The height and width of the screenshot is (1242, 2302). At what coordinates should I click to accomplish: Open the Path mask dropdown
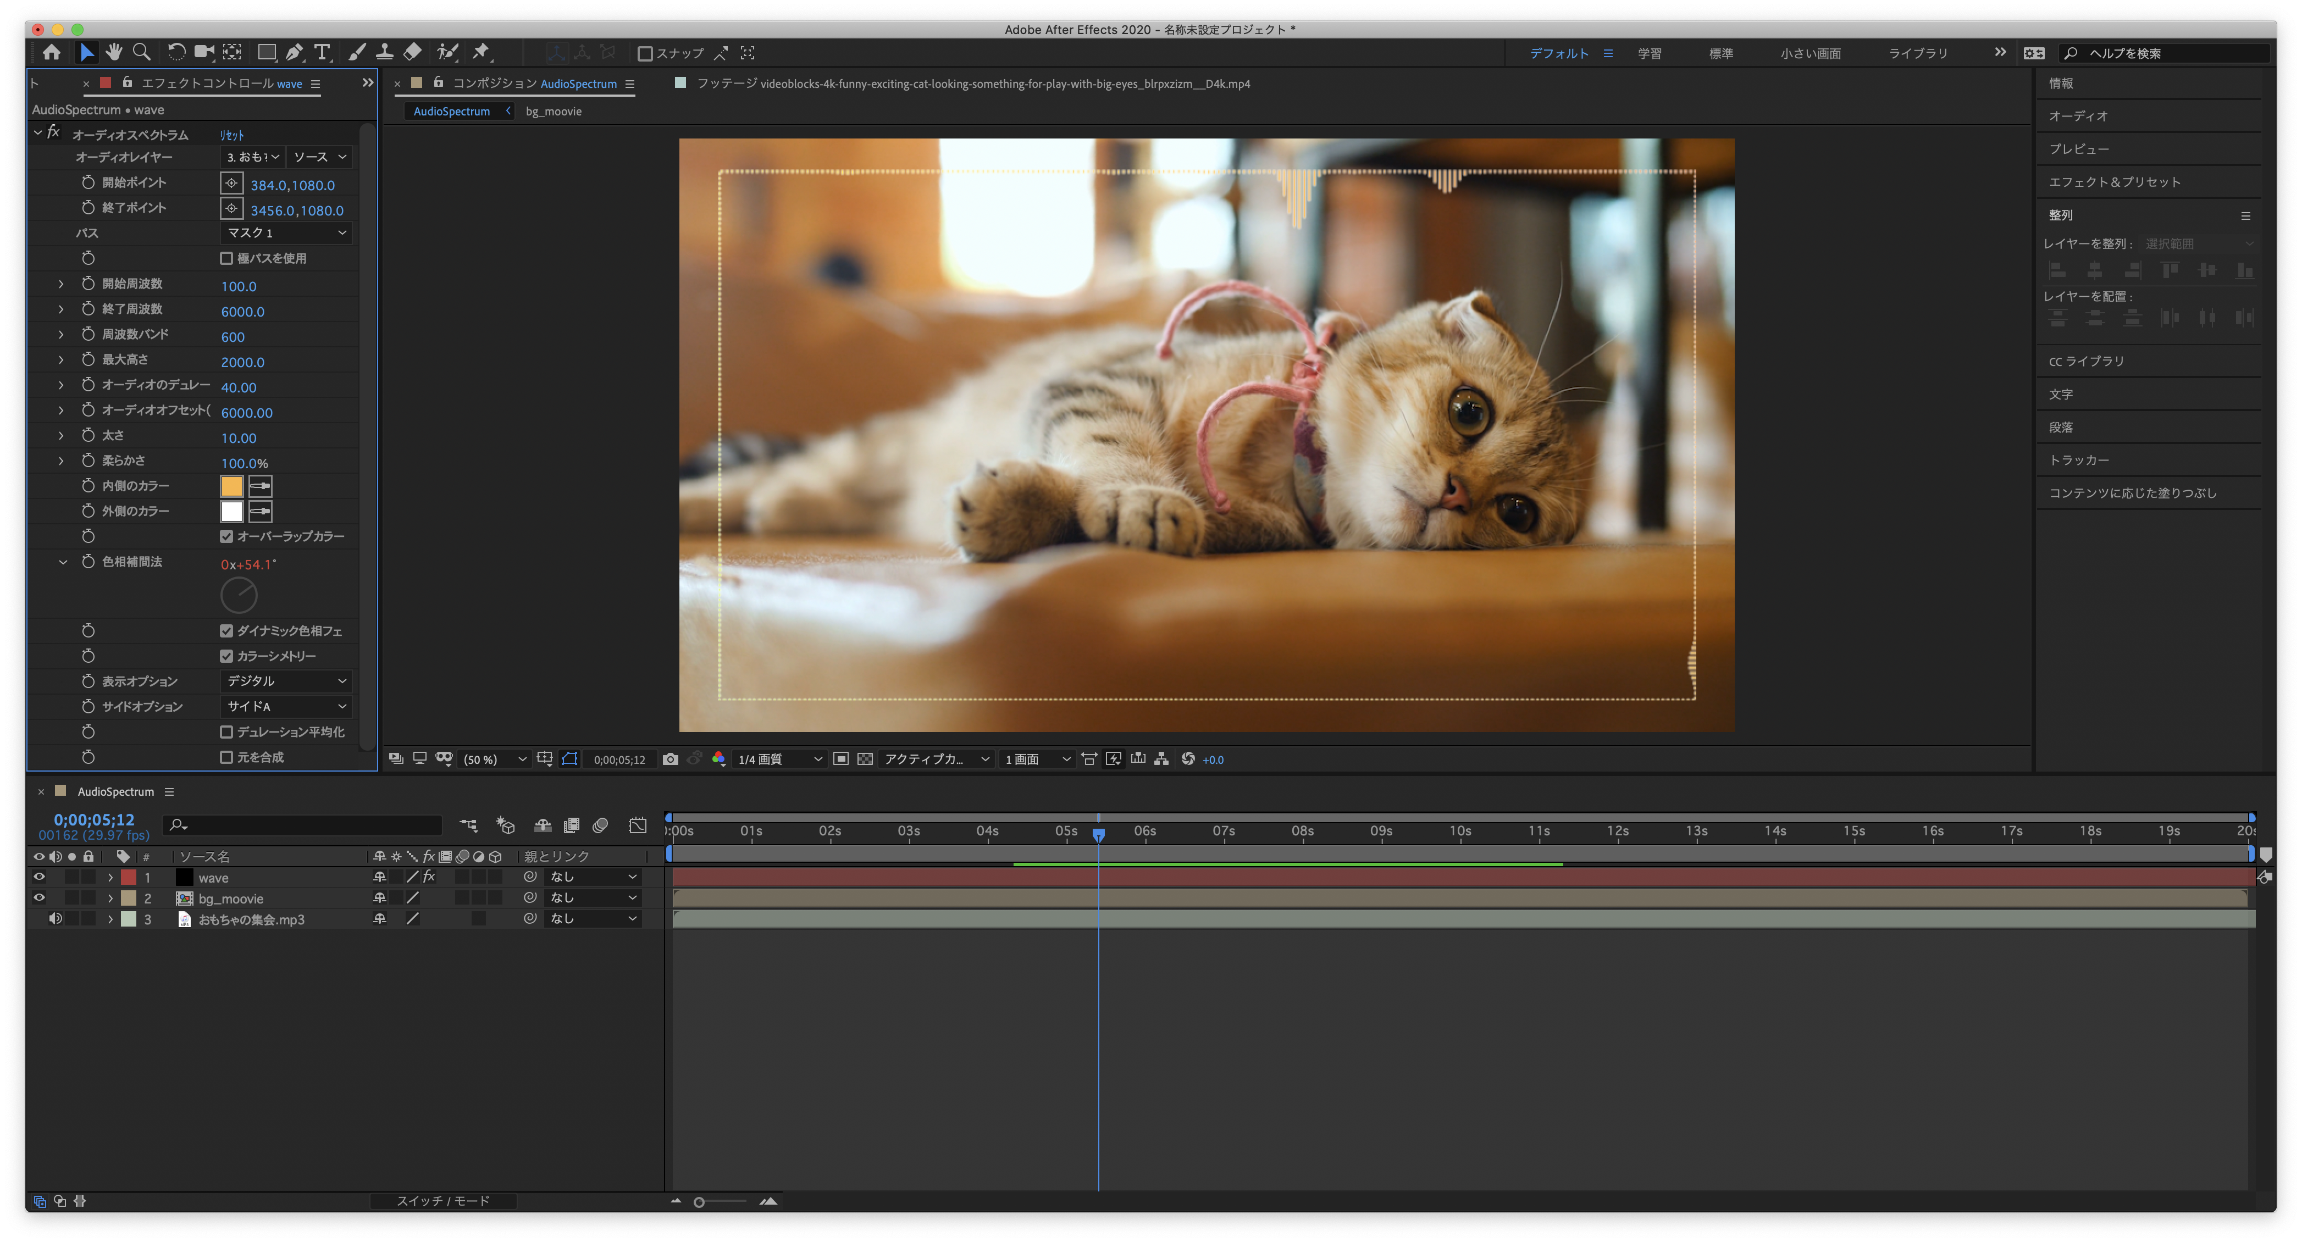click(x=286, y=233)
